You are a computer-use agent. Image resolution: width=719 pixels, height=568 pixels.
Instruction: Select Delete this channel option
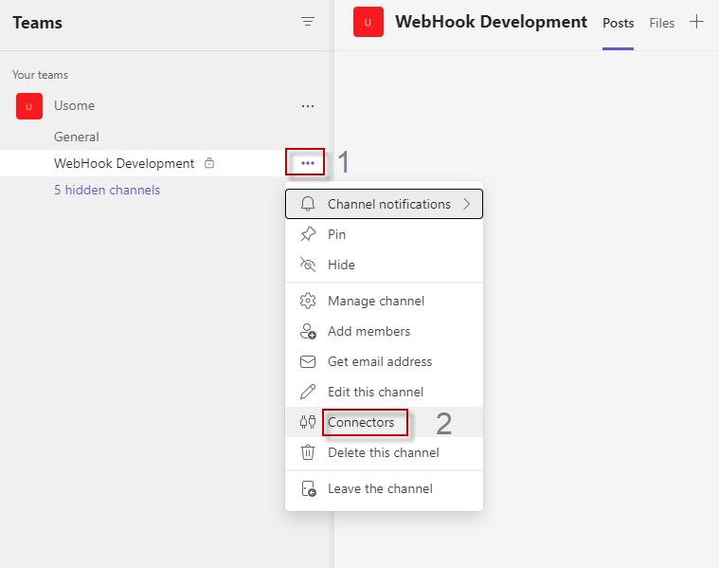(x=384, y=452)
